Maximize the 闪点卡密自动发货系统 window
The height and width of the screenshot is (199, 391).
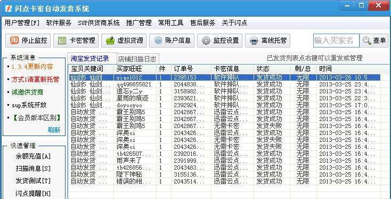pos(361,5)
